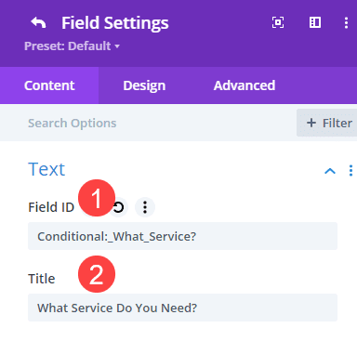
Task: Open the expand modal fullscreen icon
Action: point(278,22)
